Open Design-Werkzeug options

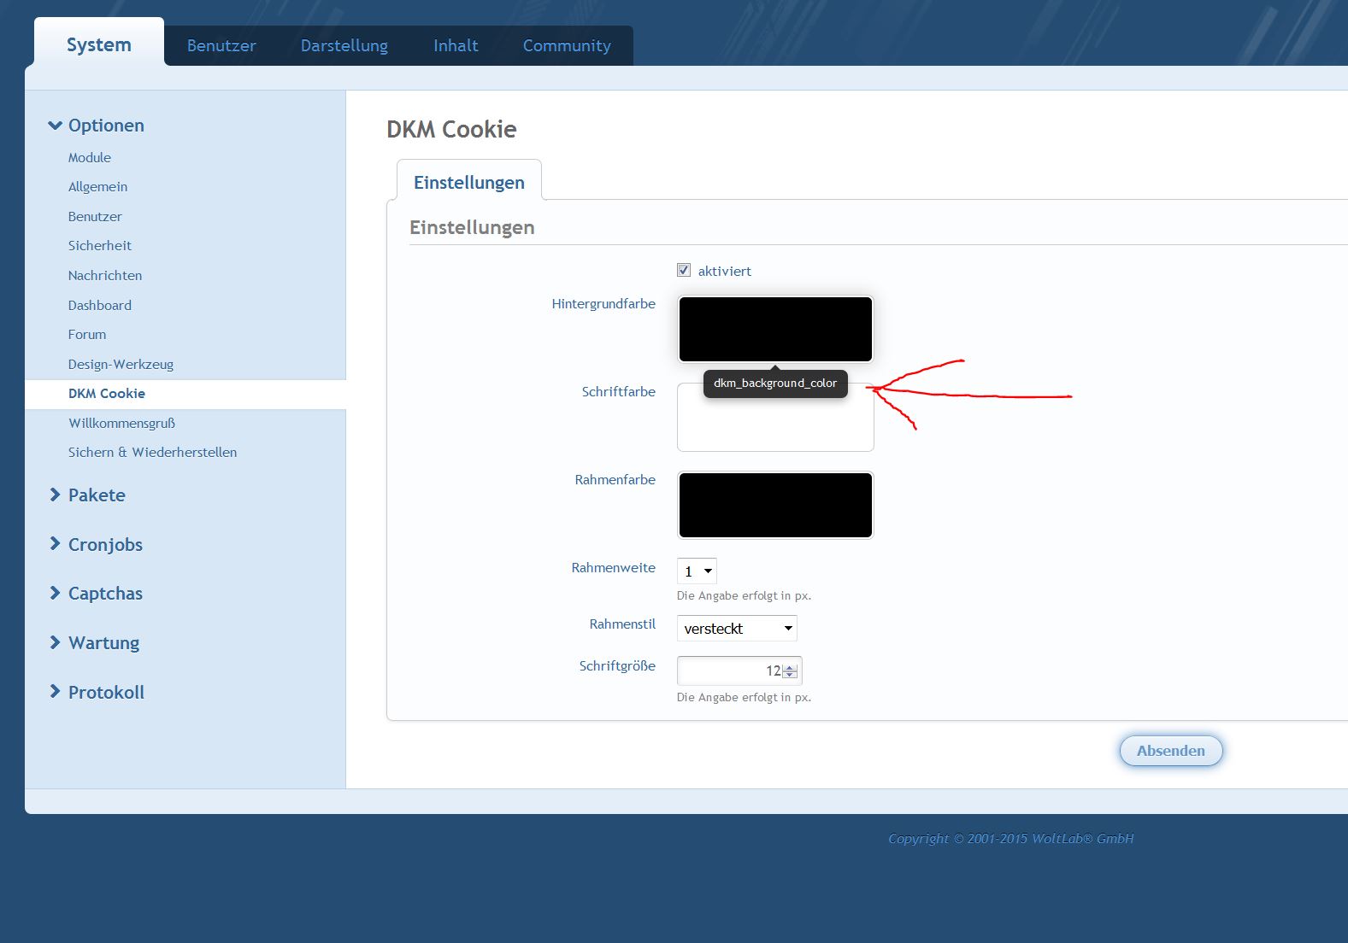pyautogui.click(x=121, y=365)
